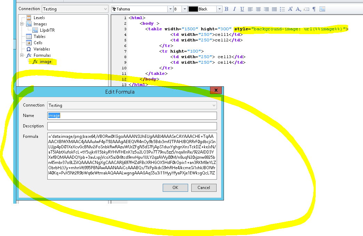Screen dimensions: 363x236
Task: Open the Black font color dropdown
Action: tap(219, 9)
